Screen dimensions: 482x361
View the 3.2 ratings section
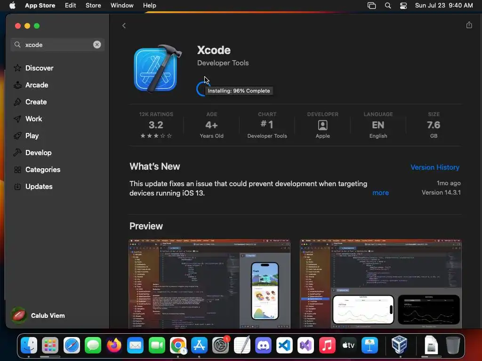(156, 125)
